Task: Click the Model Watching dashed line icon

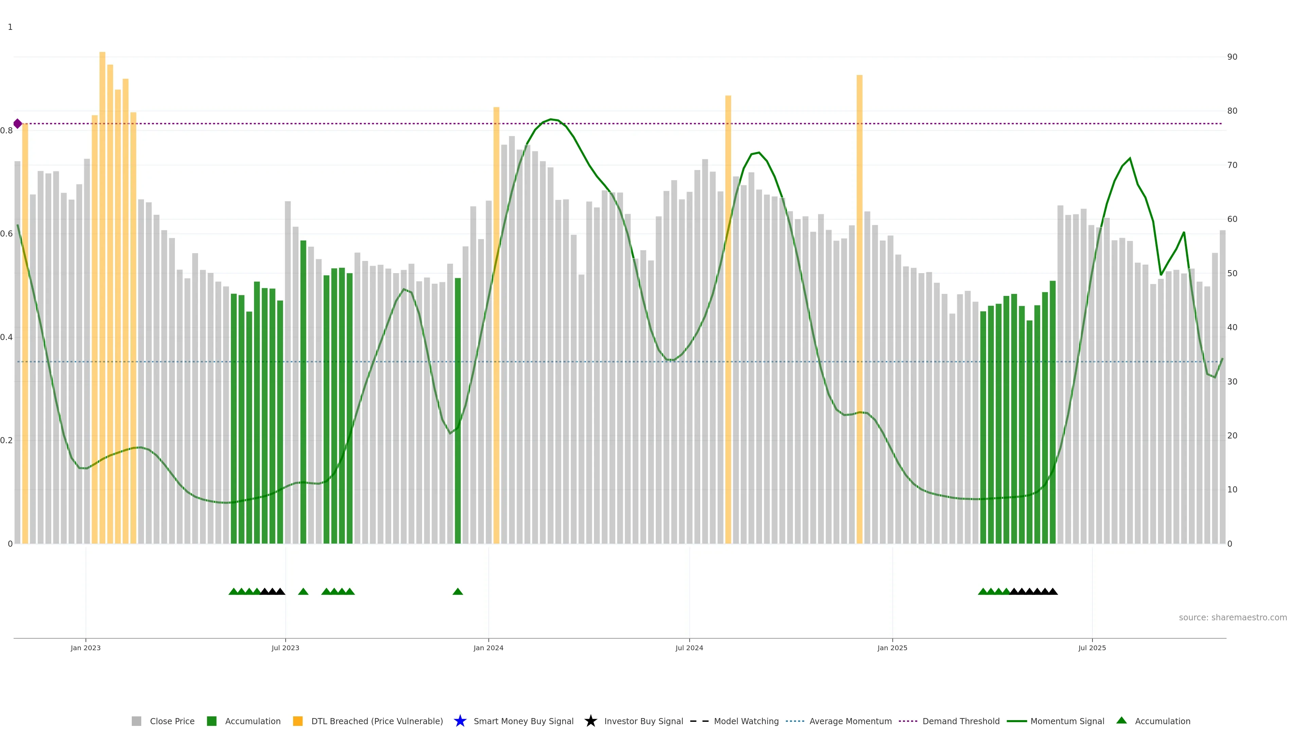Action: [699, 721]
